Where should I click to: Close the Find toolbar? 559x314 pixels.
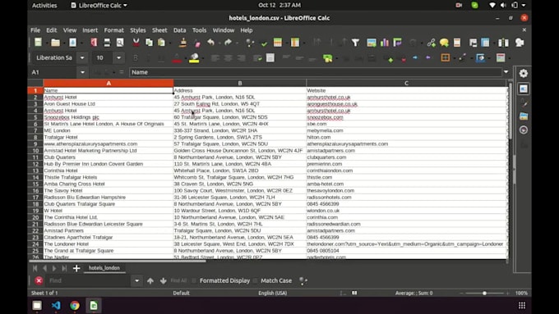pyautogui.click(x=39, y=280)
